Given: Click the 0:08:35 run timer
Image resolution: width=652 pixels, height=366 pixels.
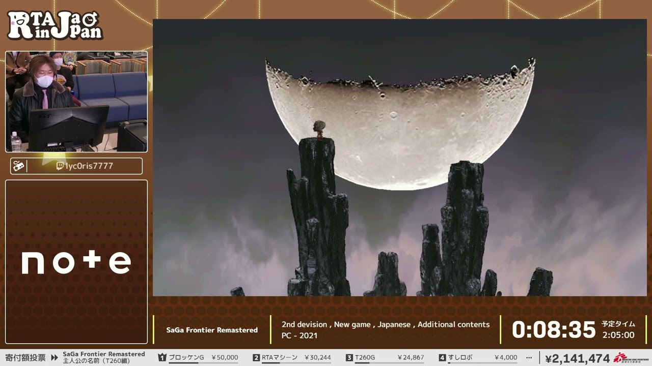Looking at the screenshot, I should [x=553, y=330].
